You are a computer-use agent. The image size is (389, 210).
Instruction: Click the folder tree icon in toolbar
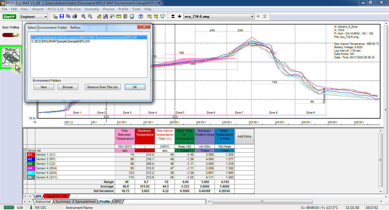(55, 17)
